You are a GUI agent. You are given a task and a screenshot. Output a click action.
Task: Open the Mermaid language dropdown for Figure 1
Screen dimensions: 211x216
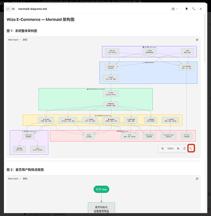pos(14,40)
